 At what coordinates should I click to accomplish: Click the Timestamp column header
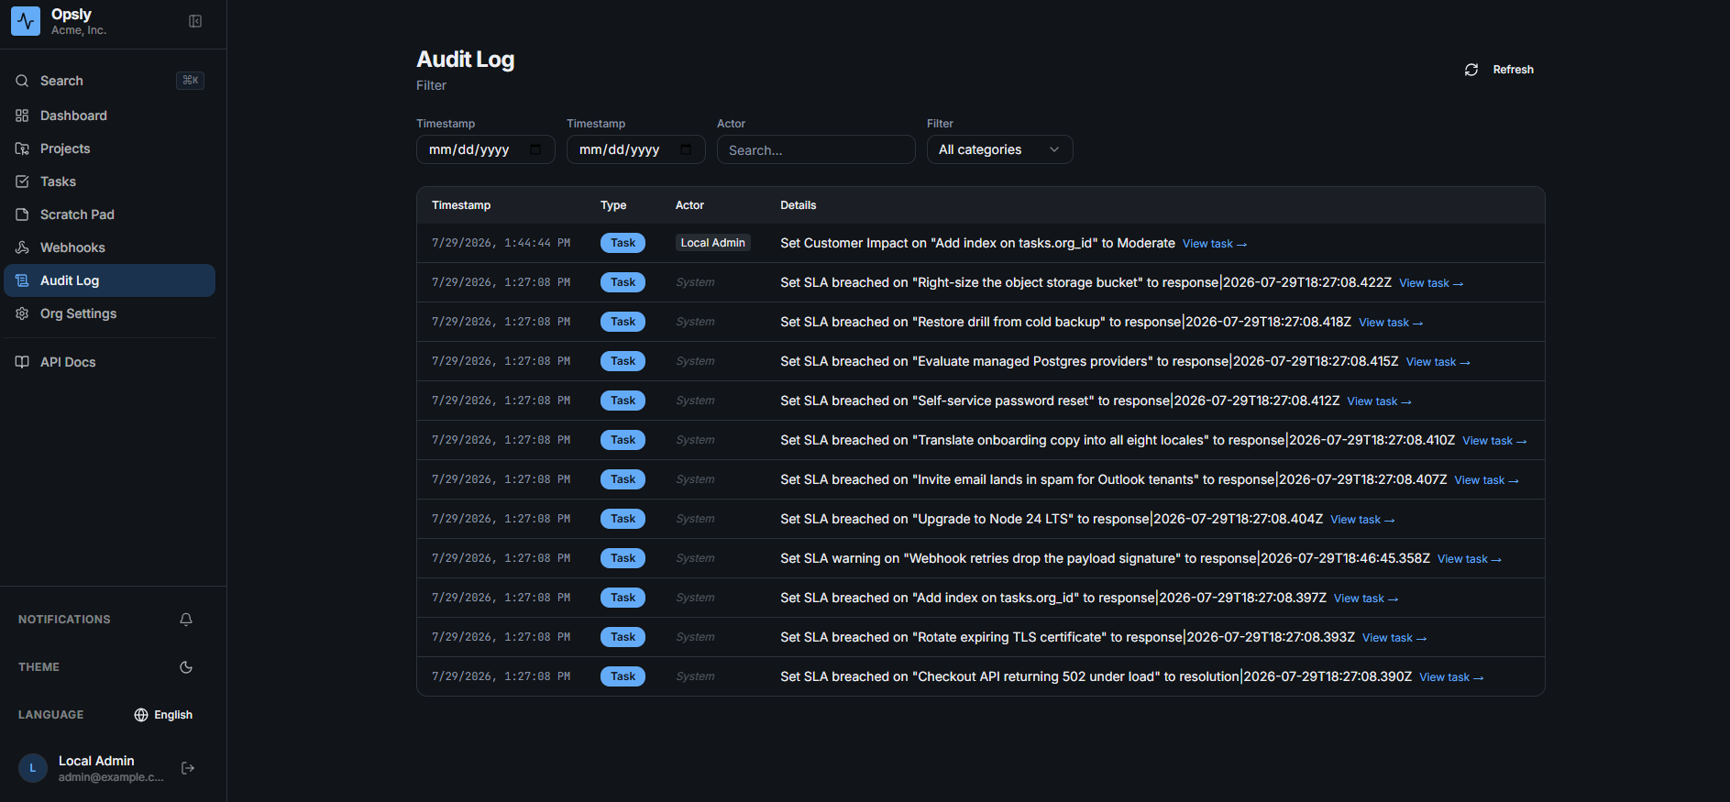pyautogui.click(x=461, y=205)
